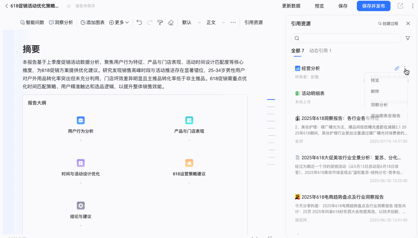The image size is (418, 238).
Task: Click the 预览 header button
Action: (x=319, y=6)
